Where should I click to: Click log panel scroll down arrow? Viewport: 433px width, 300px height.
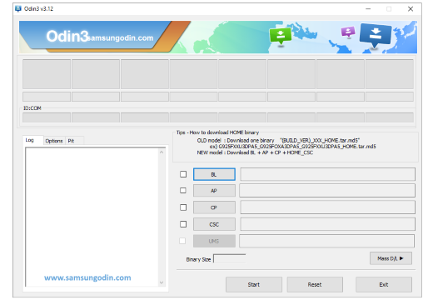tap(162, 282)
